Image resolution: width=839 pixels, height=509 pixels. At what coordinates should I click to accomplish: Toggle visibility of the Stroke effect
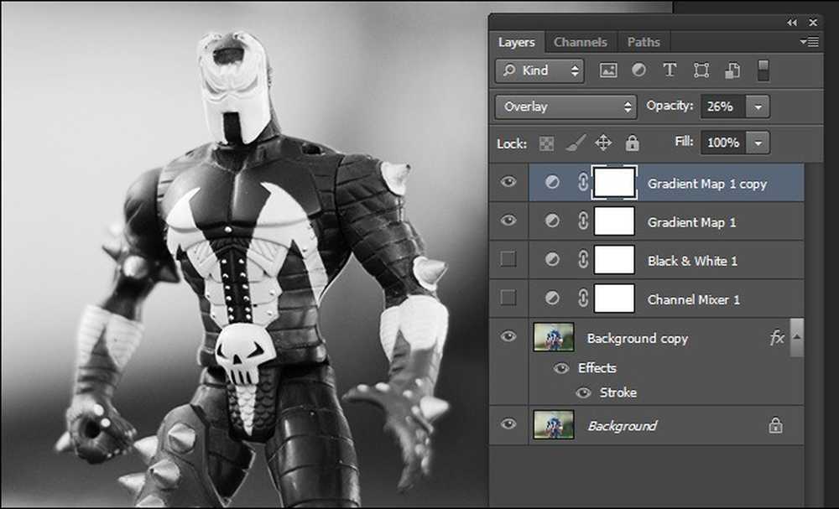(x=583, y=393)
